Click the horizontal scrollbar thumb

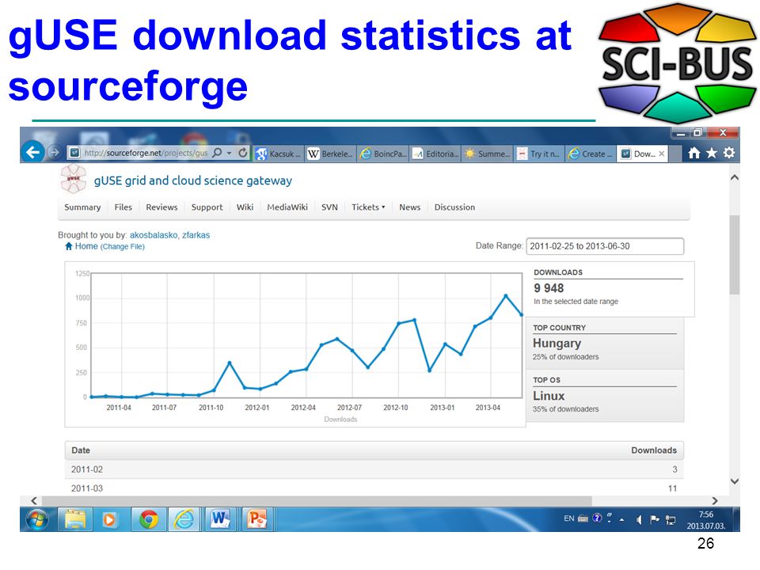coord(317,500)
